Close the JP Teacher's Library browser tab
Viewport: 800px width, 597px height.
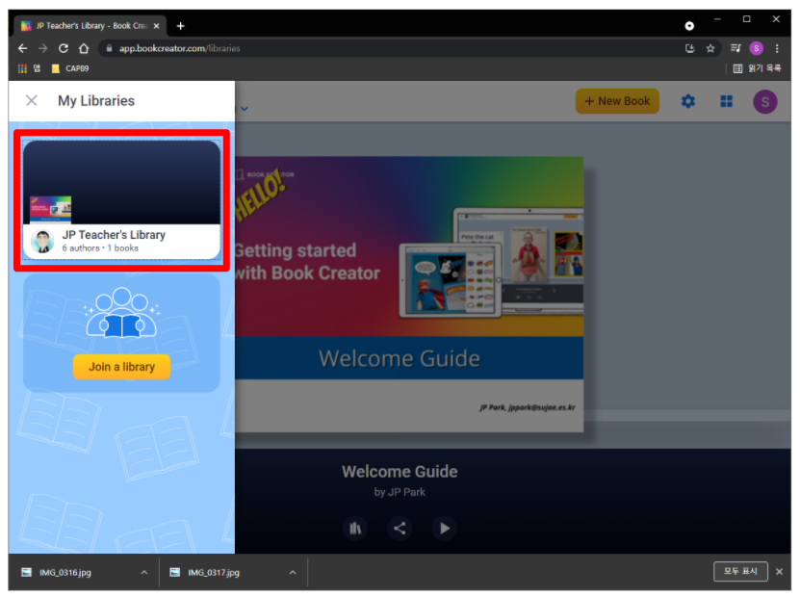156,26
